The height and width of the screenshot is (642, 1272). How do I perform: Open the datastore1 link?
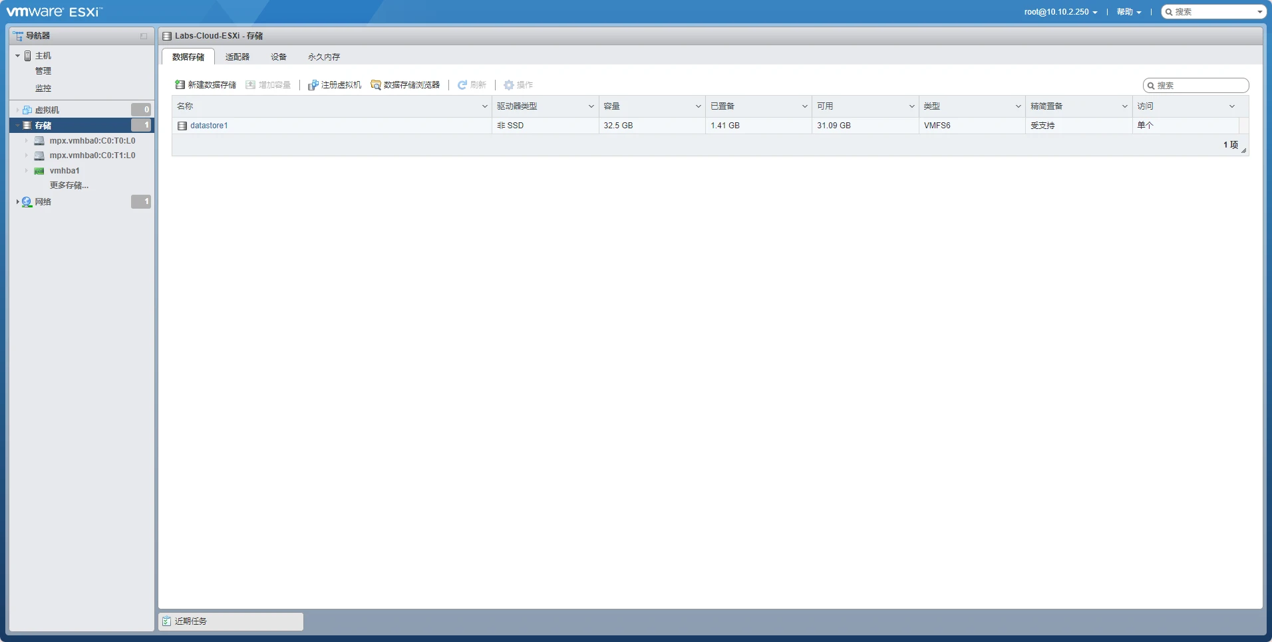pos(209,126)
